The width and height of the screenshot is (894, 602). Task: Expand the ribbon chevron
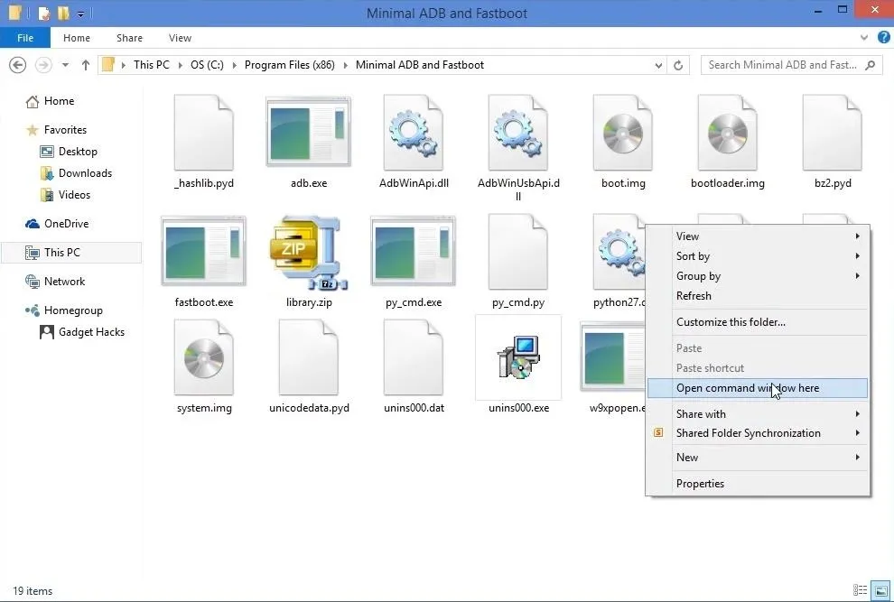pos(864,38)
